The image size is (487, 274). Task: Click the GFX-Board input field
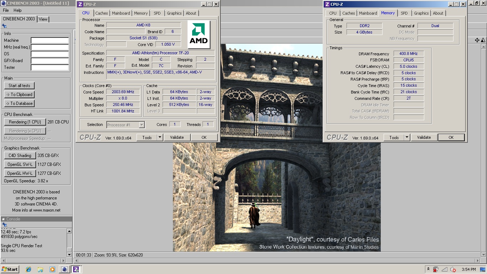pos(50,61)
